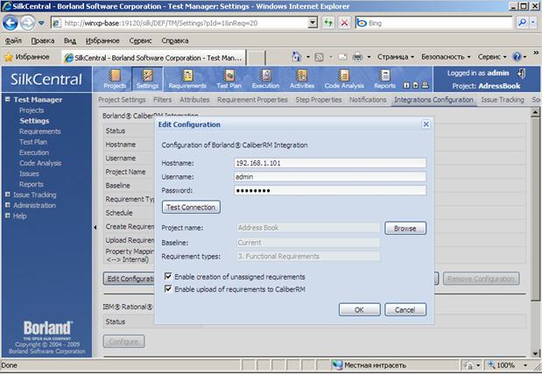Screen dimensions: 542x375
Task: Open the address bar URL dropdown
Action: [313, 23]
